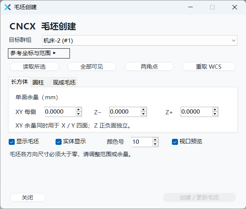
Task: Increase Z- value with up arrow
Action: (x=144, y=109)
